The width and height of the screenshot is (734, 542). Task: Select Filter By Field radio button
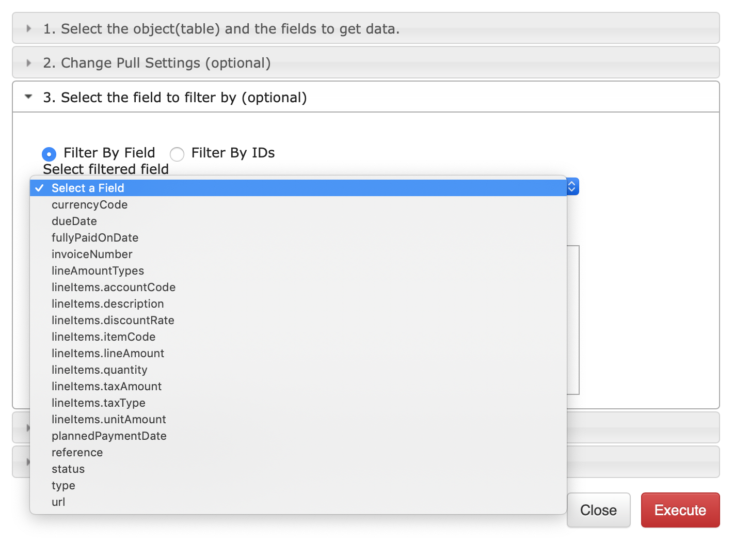49,154
